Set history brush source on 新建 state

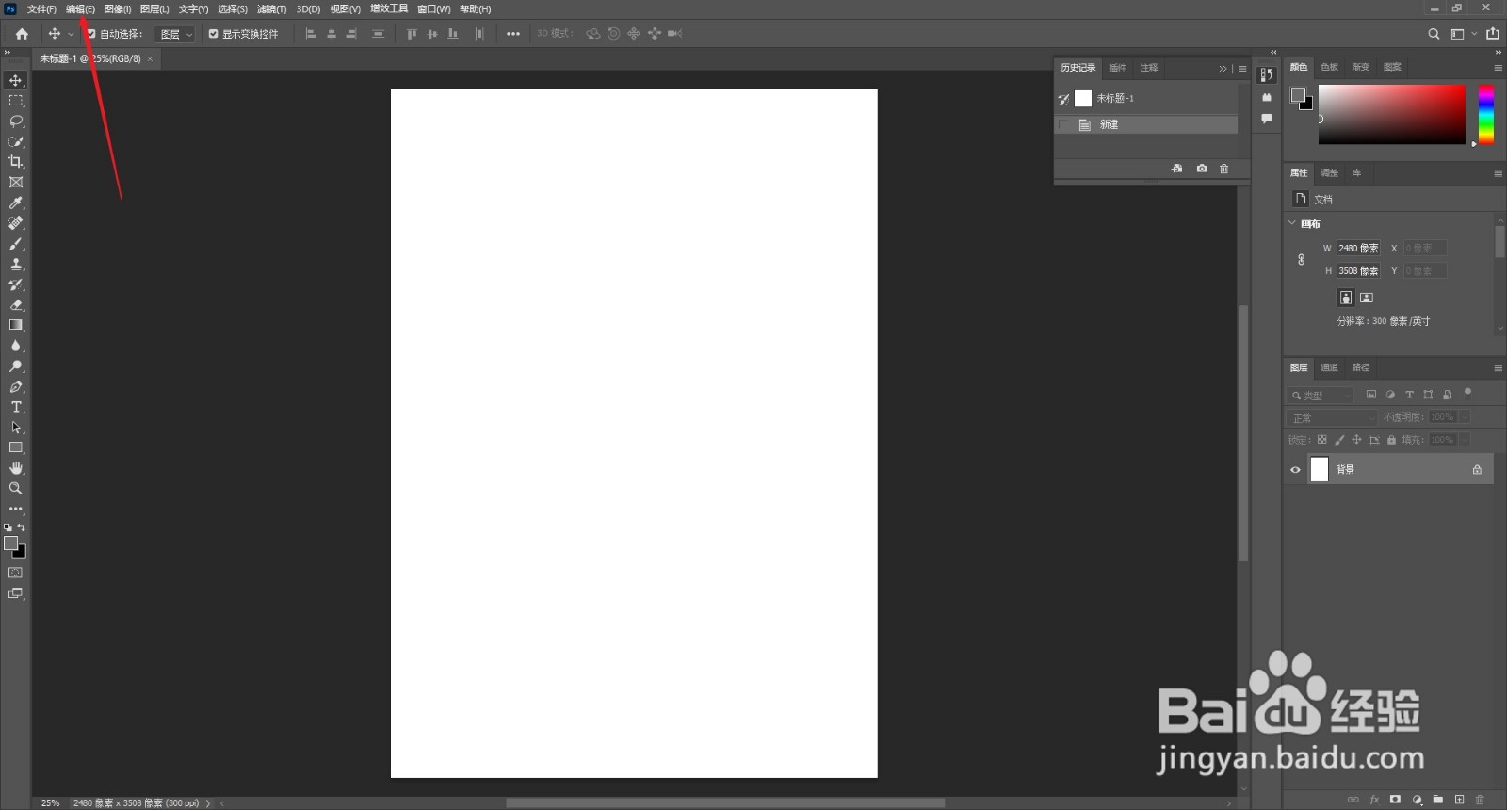point(1063,124)
